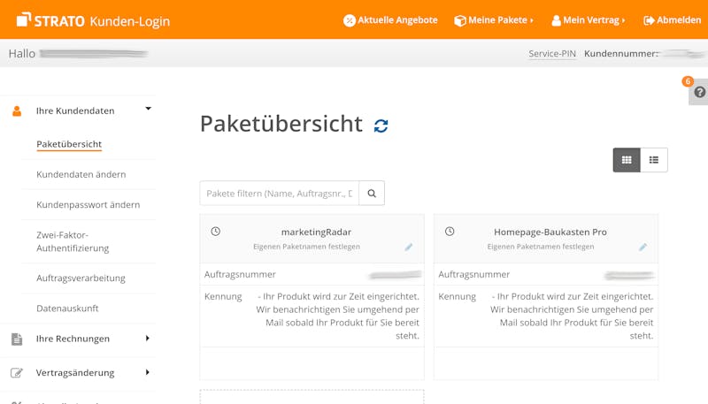Click the Homepage-Baukasten Pro package title
Image resolution: width=708 pixels, height=404 pixels.
550,232
